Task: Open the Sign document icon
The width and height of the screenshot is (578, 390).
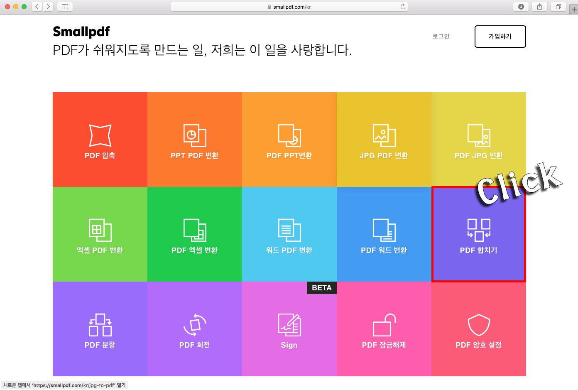Action: tap(289, 324)
